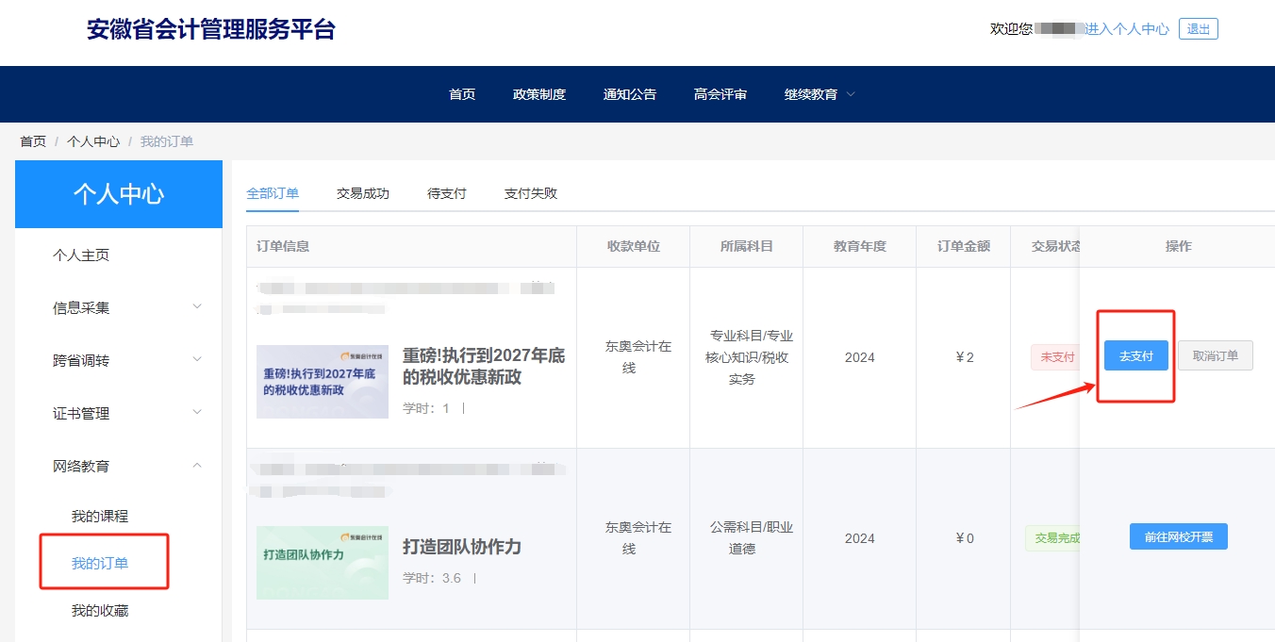Click the 前往网校开票 invoice button
This screenshot has height=642, width=1275.
(1178, 535)
